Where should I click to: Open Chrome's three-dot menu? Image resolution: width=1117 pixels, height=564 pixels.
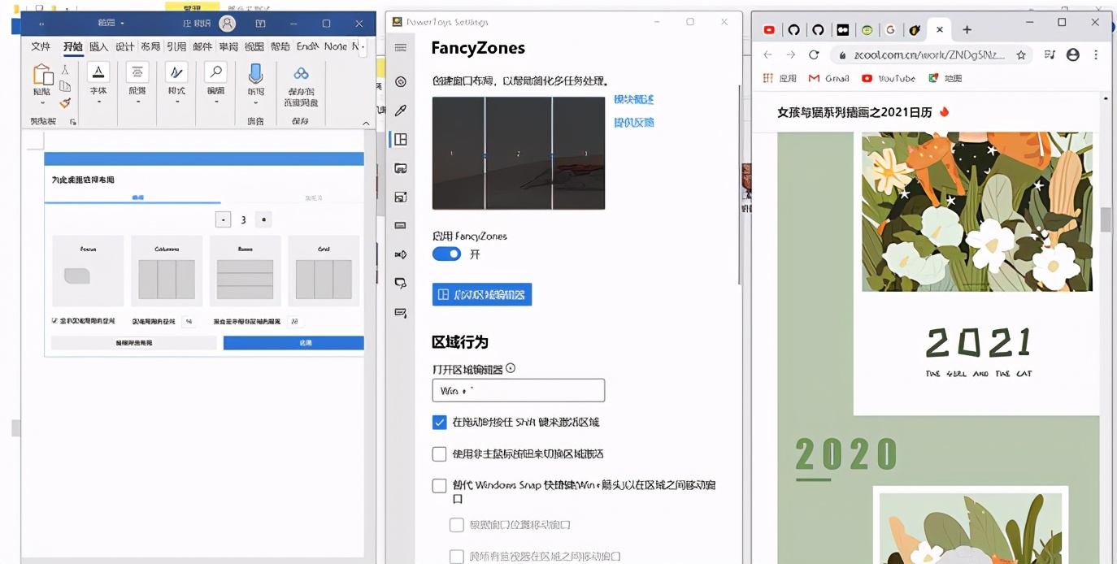click(x=1096, y=54)
